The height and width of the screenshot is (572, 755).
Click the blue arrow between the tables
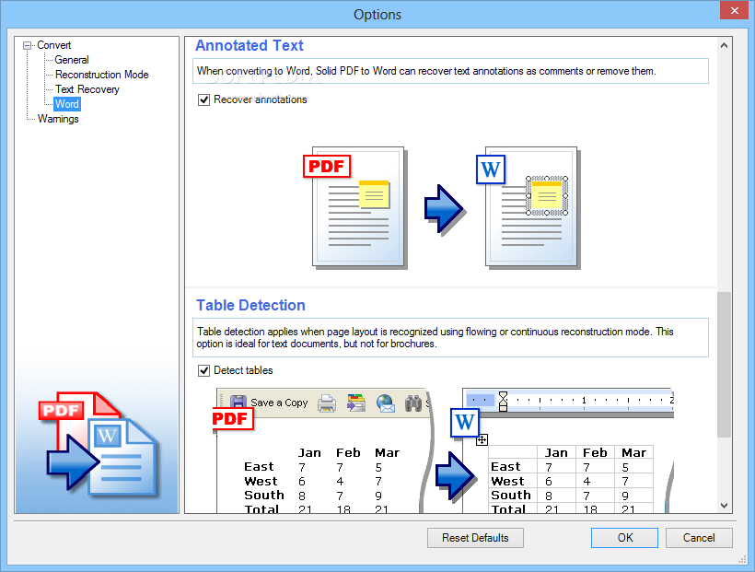tap(456, 475)
